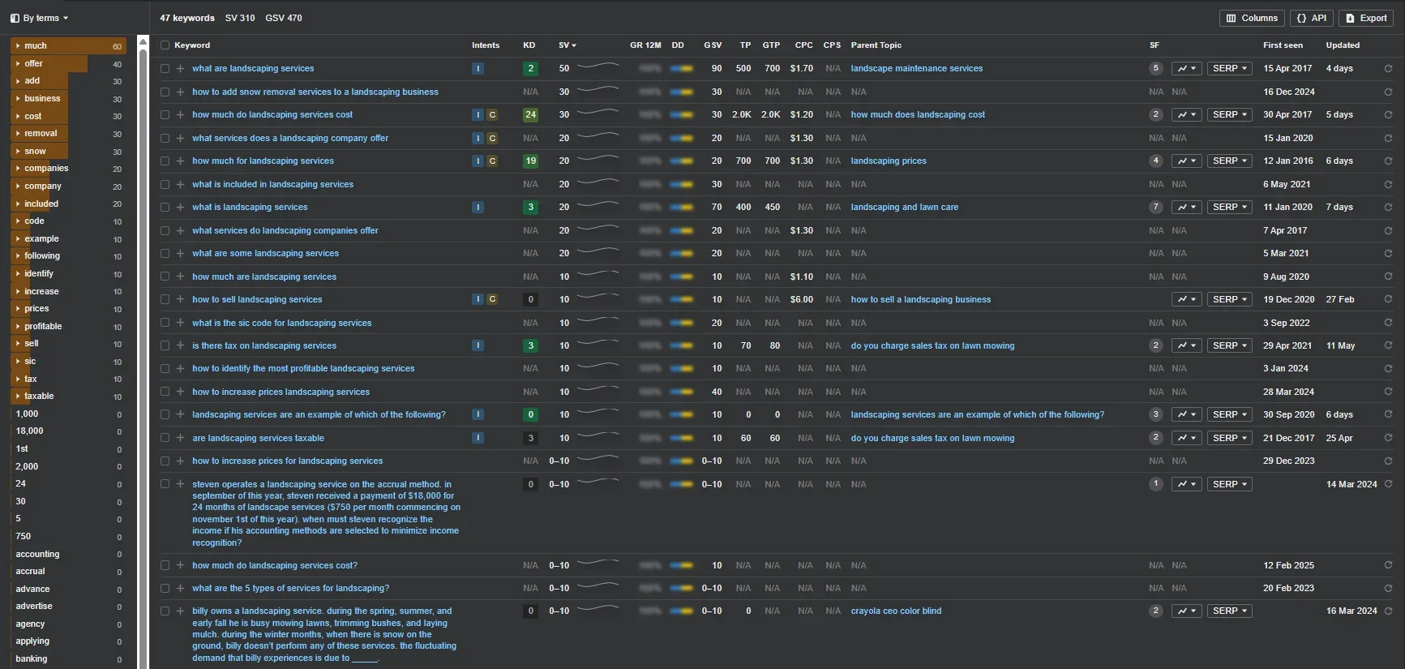Click the SF badge 5 in the first row

(x=1156, y=69)
